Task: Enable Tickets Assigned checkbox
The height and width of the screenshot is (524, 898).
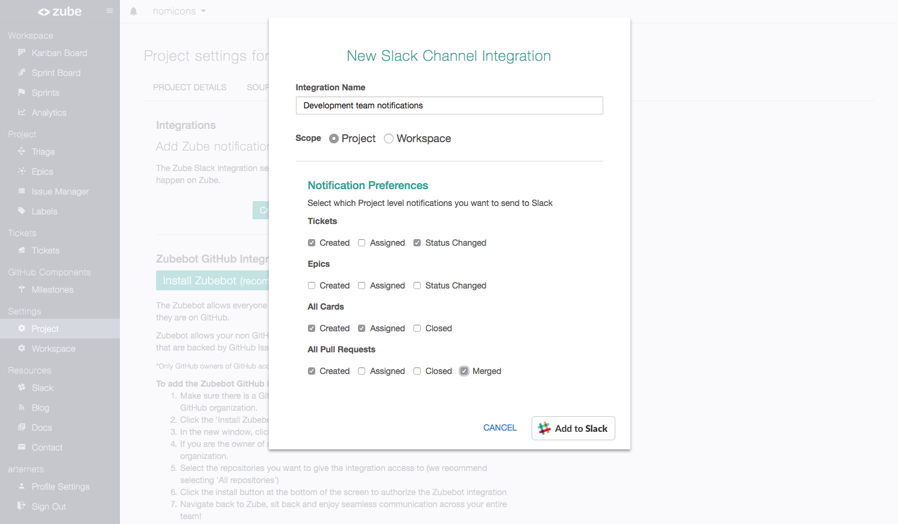Action: pos(362,243)
